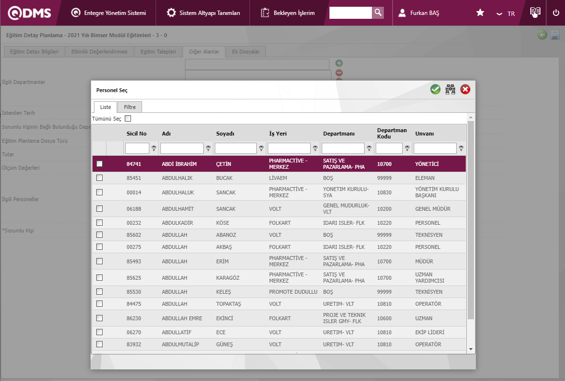The width and height of the screenshot is (565, 381).
Task: Click the magnifier search button in header
Action: [378, 13]
